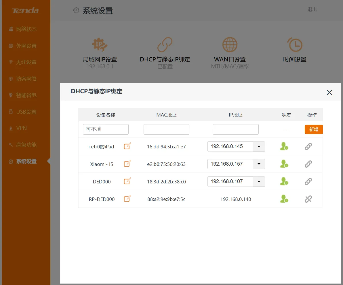The height and width of the screenshot is (285, 343).
Task: Open 时间设置 clock icon
Action: point(295,45)
